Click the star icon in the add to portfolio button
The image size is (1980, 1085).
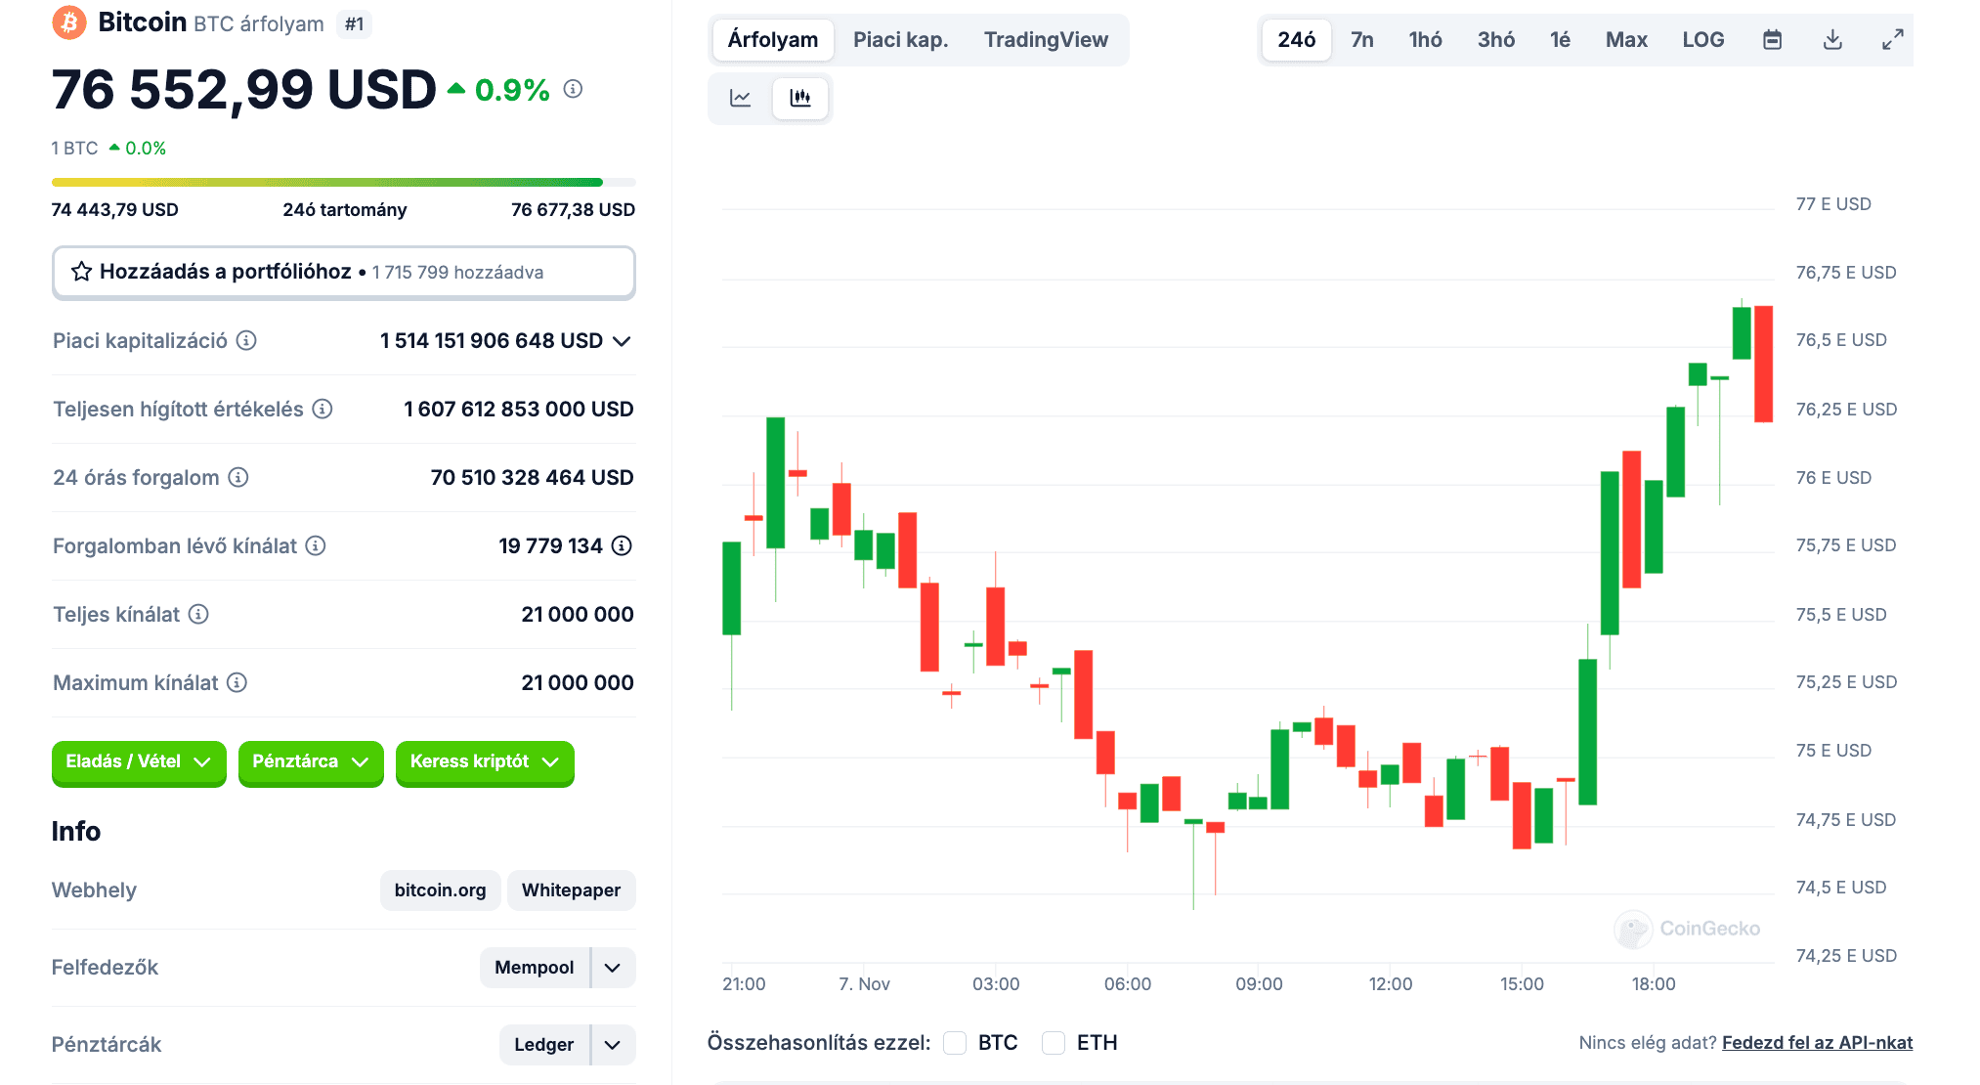click(x=82, y=272)
